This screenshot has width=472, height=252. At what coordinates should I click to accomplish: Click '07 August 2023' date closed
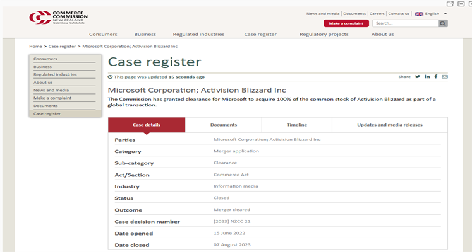coord(232,245)
